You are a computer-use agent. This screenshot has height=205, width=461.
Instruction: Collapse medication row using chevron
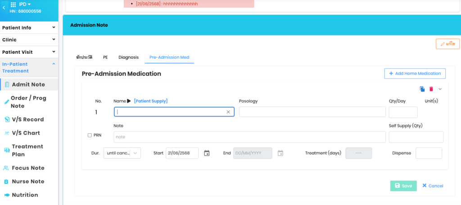[x=440, y=89]
